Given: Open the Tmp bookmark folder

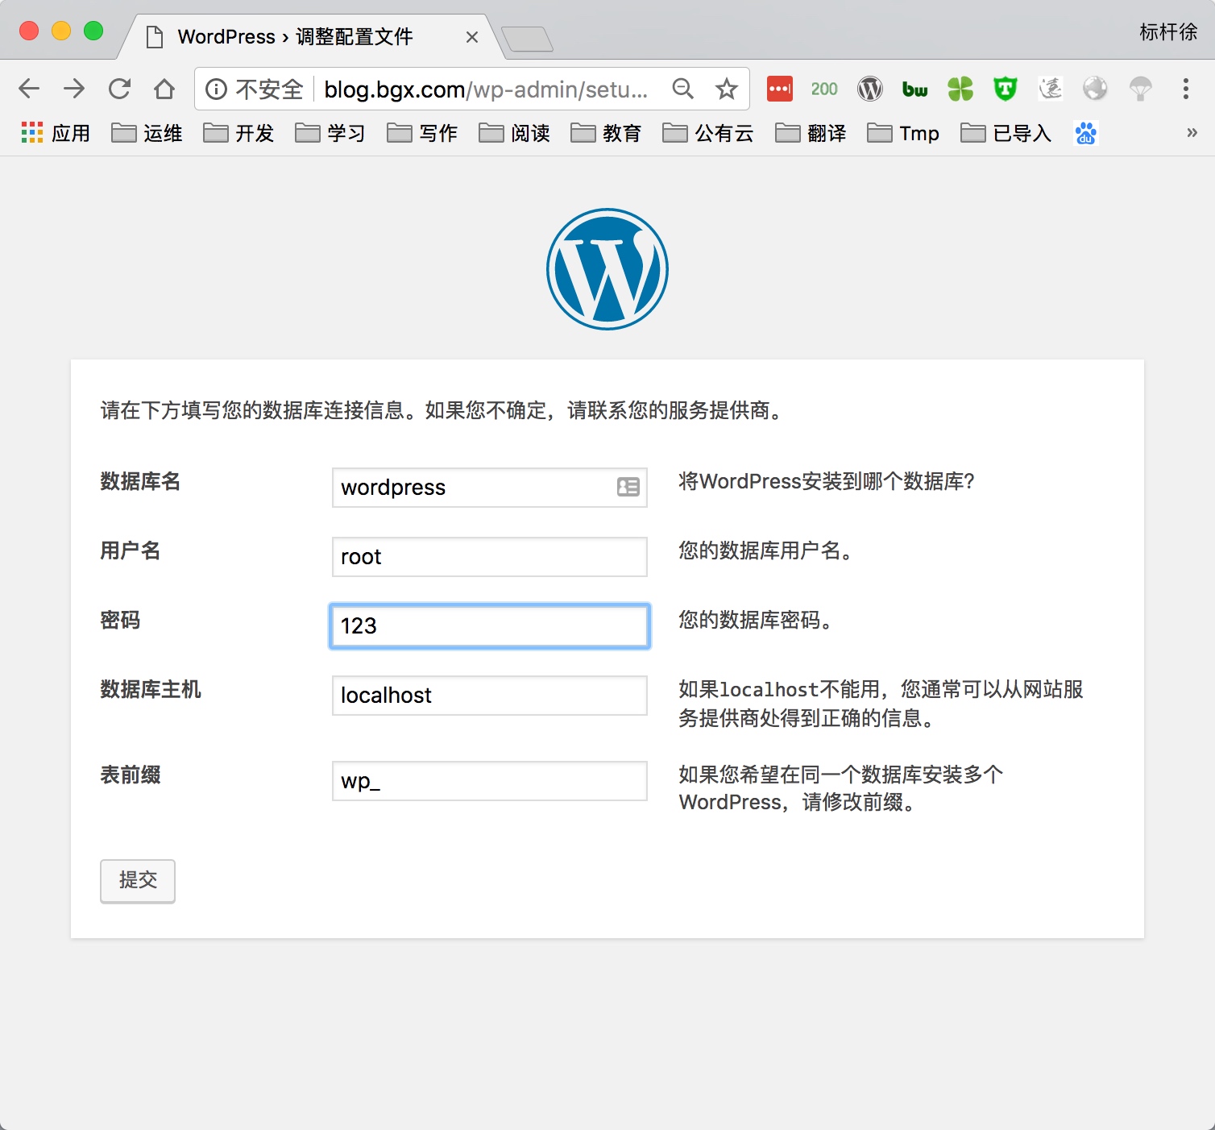Looking at the screenshot, I should coord(903,133).
